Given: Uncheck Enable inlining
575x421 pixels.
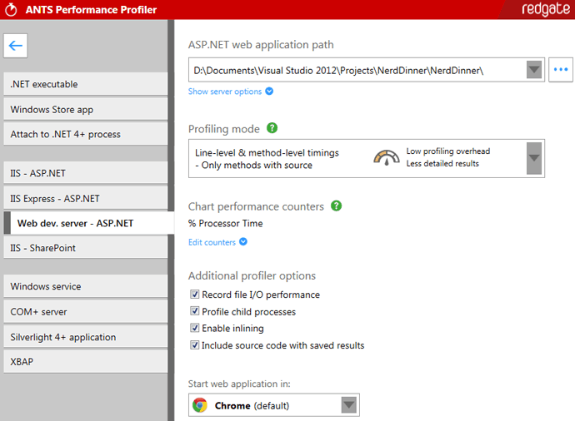Looking at the screenshot, I should pyautogui.click(x=195, y=329).
